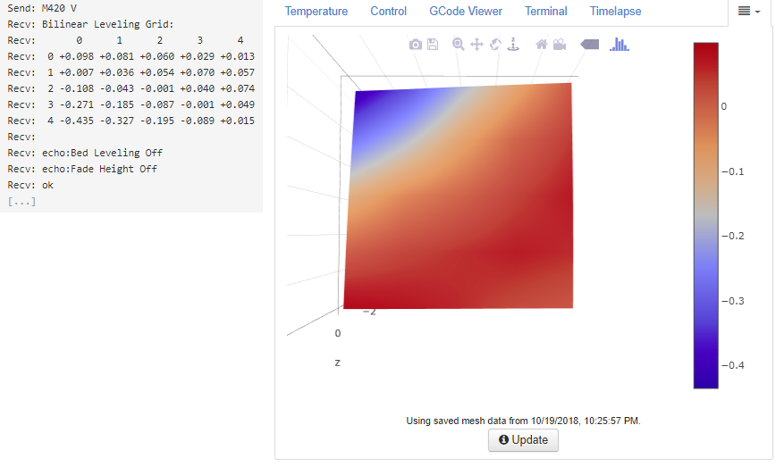Click mesh value +0.074 in row 2
784x467 pixels.
point(238,88)
